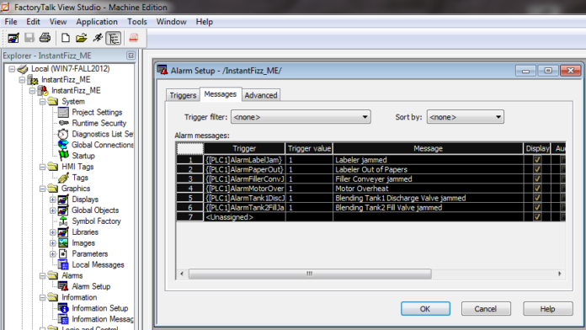Expand the Libraries node
Image resolution: width=586 pixels, height=330 pixels.
click(53, 232)
